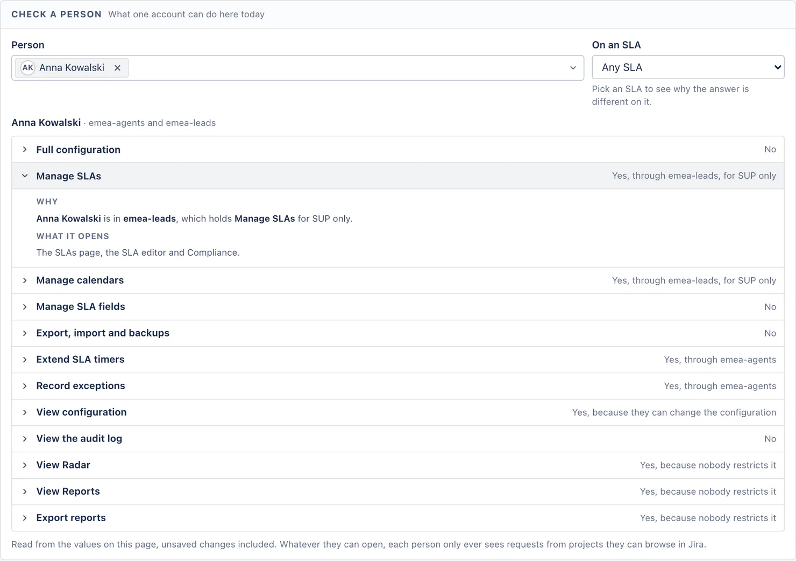Expand the View configuration row
Viewport: 796px width, 561px height.
point(398,412)
